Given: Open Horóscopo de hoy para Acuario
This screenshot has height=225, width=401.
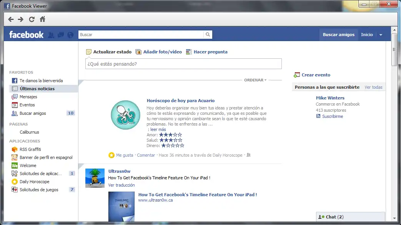Looking at the screenshot, I should (x=181, y=101).
